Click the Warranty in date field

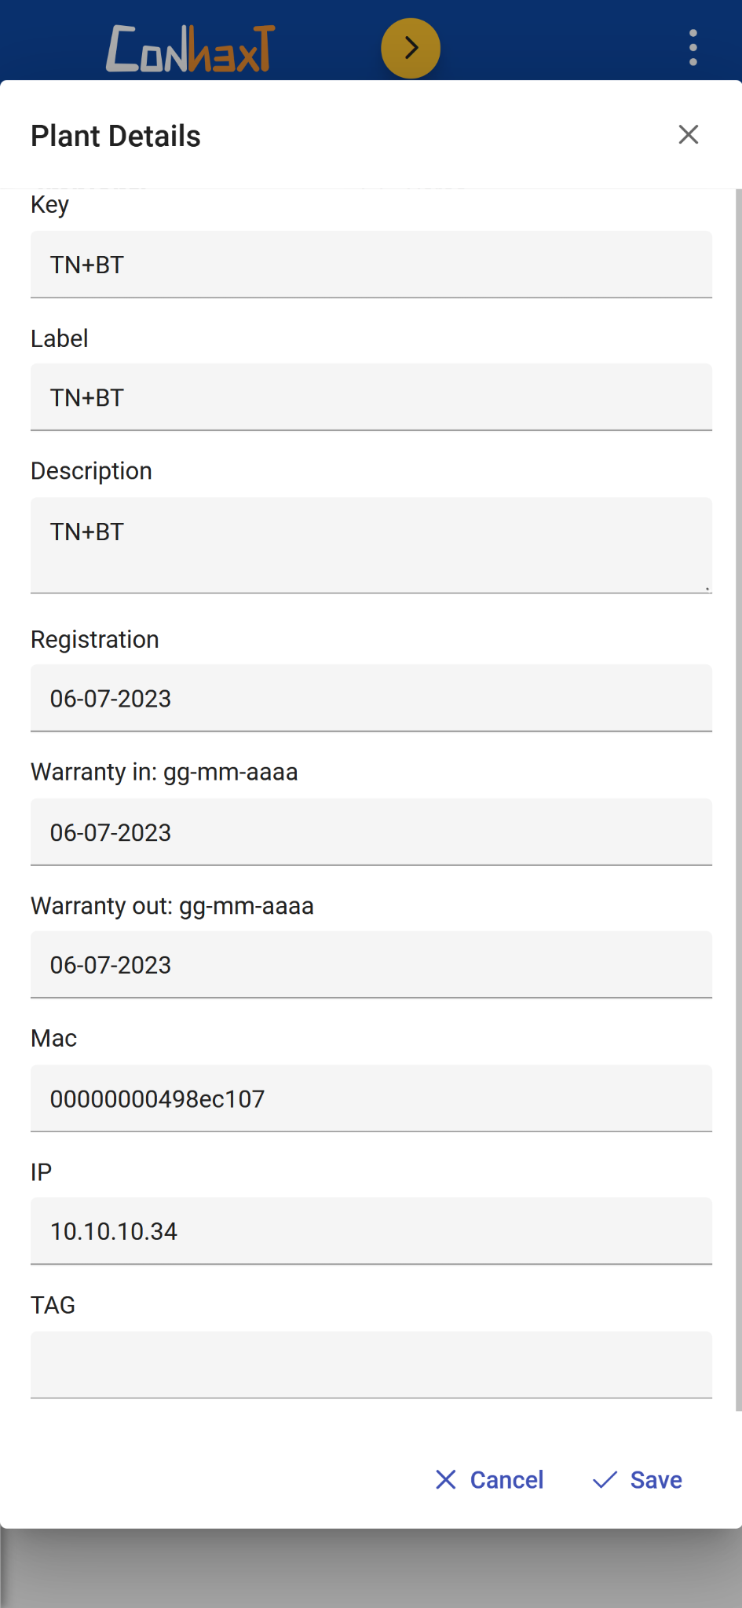point(371,832)
